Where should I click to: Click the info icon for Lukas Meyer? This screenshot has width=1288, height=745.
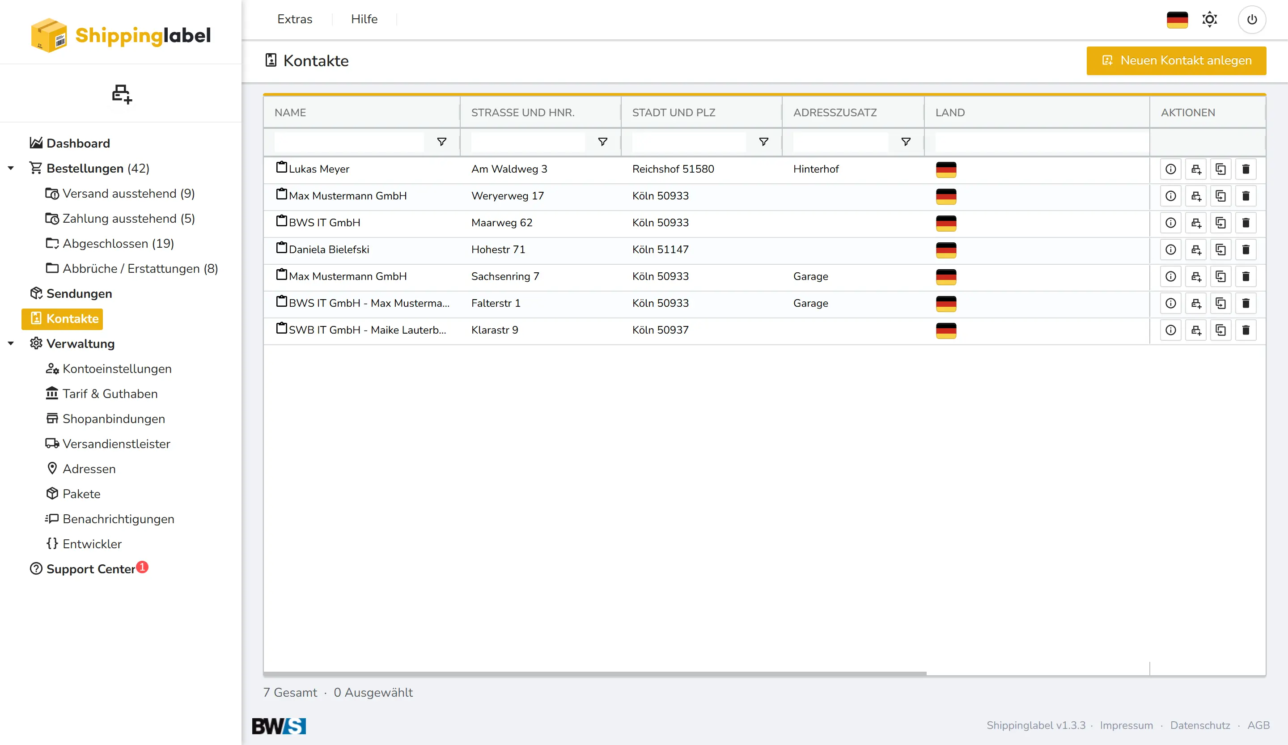(x=1170, y=169)
